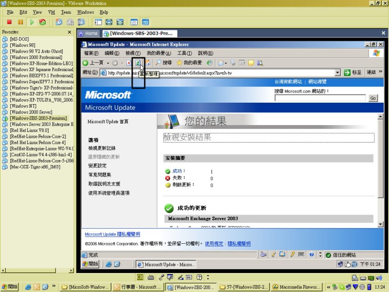
Task: Click the IE Home icon
Action: [148, 63]
